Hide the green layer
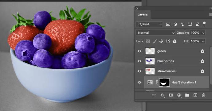Screen dimensions: 212x111 (139, 51)
